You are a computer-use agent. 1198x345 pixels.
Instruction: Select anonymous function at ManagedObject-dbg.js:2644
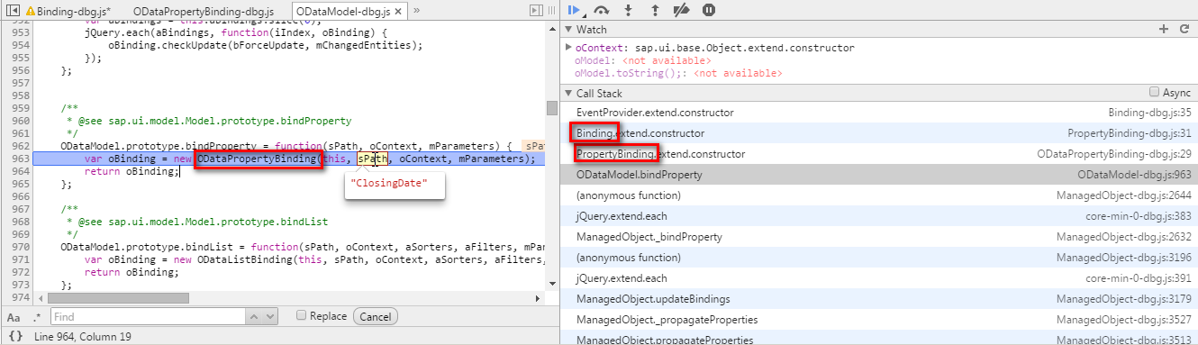click(x=878, y=195)
